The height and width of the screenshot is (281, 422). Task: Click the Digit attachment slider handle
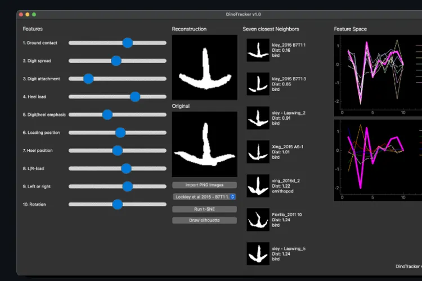point(88,79)
